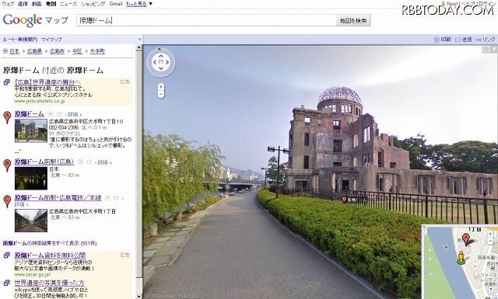Pan Street View right with compass arrow
Viewport: 498px width, 299px height.
coord(167,62)
